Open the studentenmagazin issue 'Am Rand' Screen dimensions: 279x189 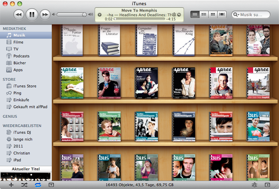[221, 126]
